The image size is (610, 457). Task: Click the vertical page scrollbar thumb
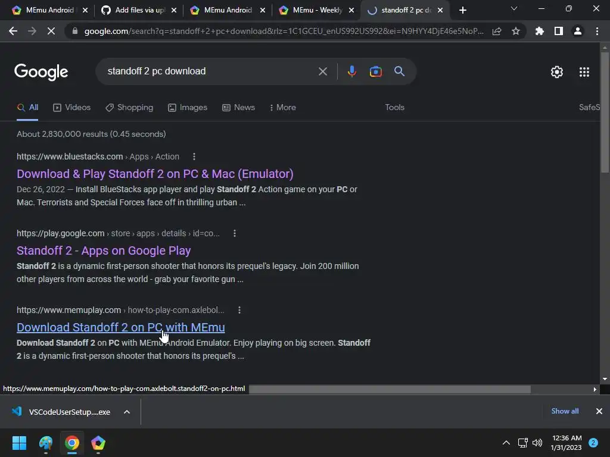[605, 112]
